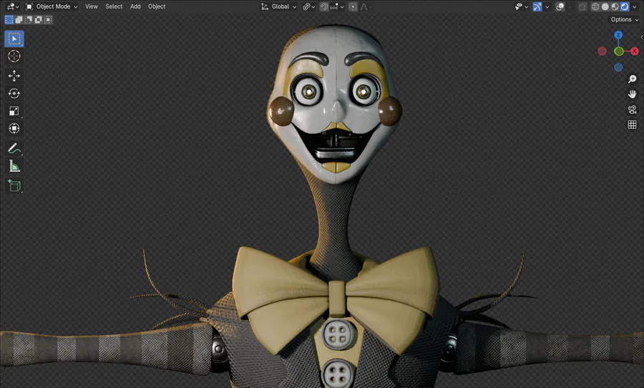Select the Annotate tool

click(x=14, y=148)
